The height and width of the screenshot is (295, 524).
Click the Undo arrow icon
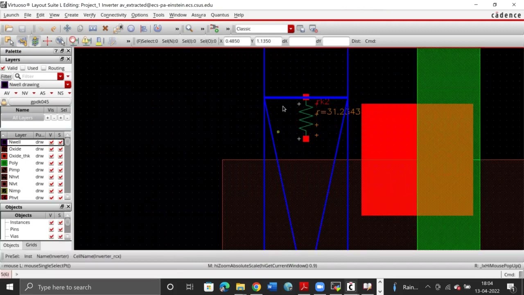(x=41, y=29)
